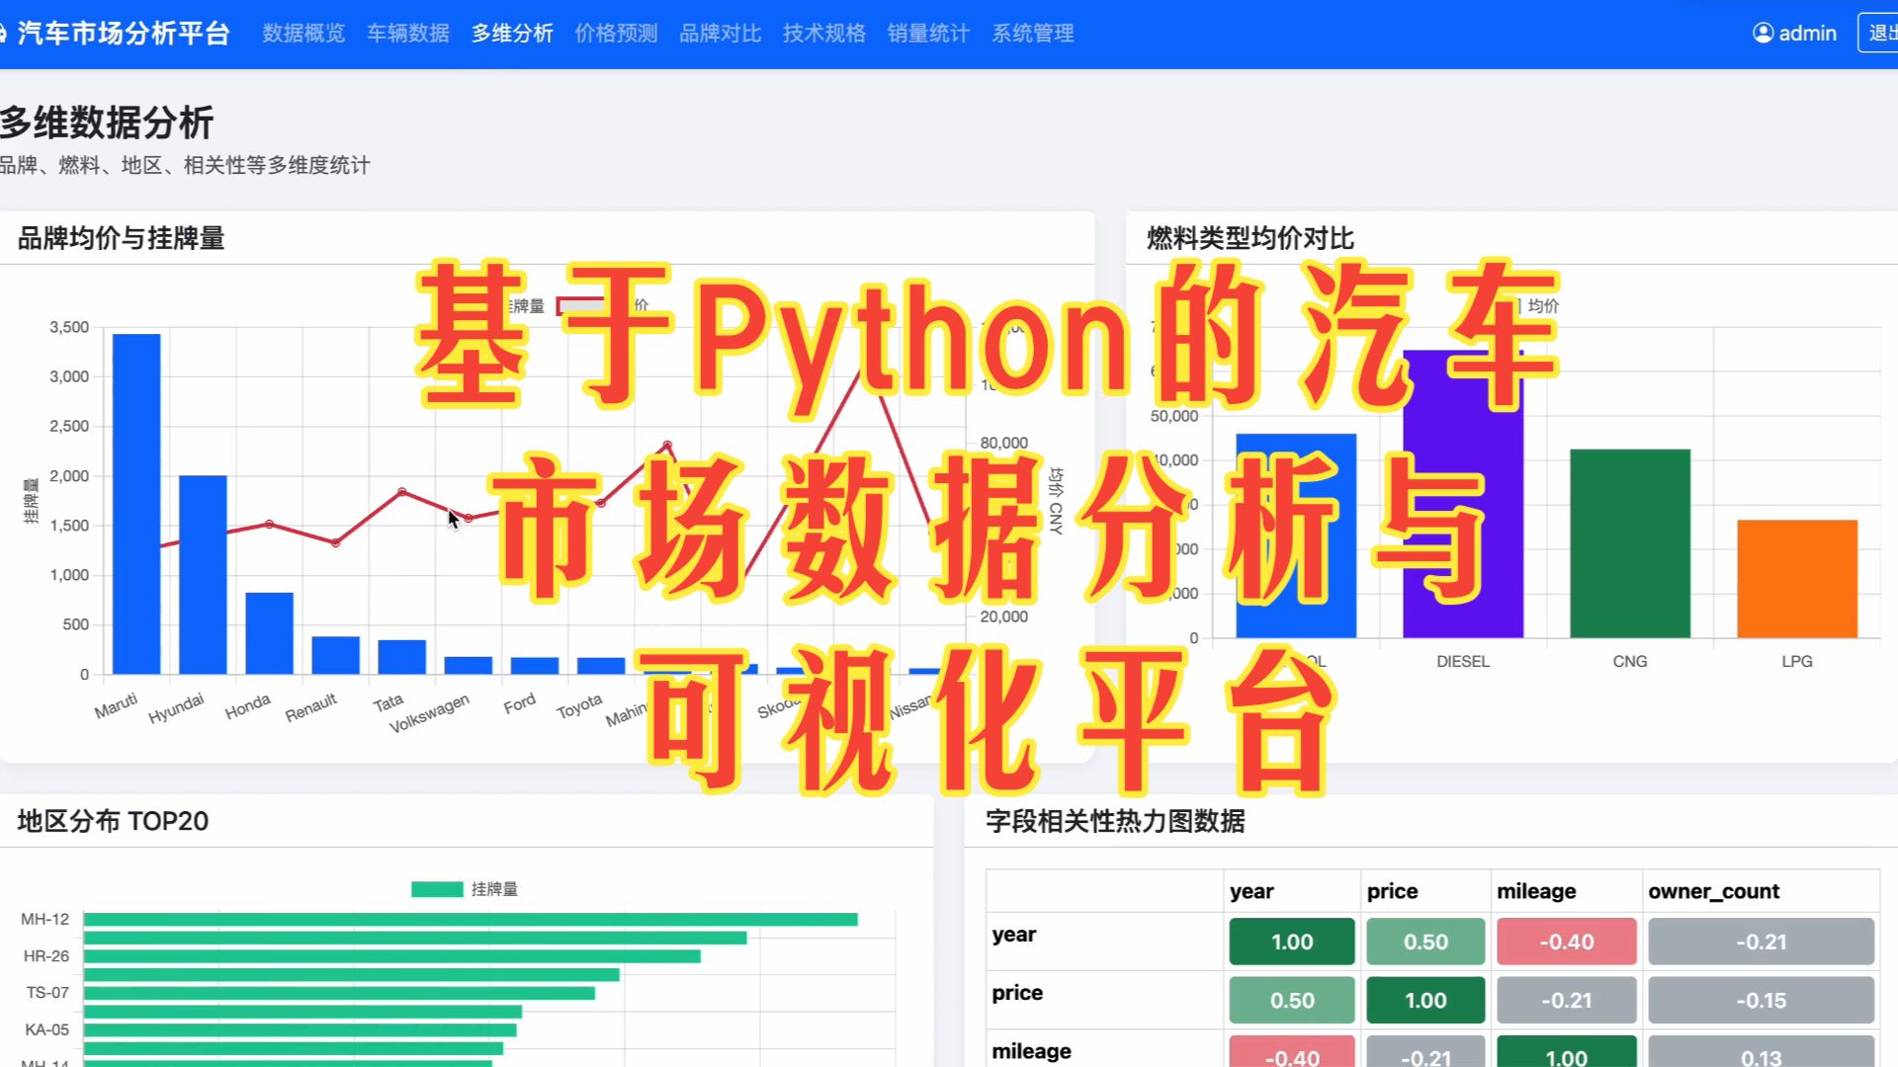Click the 地区分布 TOP20 panel title

pos(113,821)
